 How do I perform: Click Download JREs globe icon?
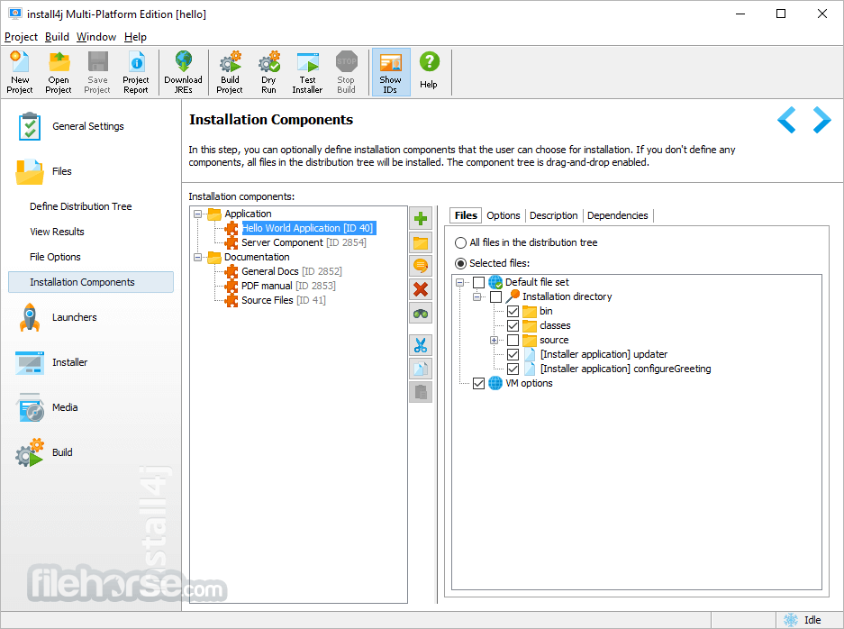[184, 72]
